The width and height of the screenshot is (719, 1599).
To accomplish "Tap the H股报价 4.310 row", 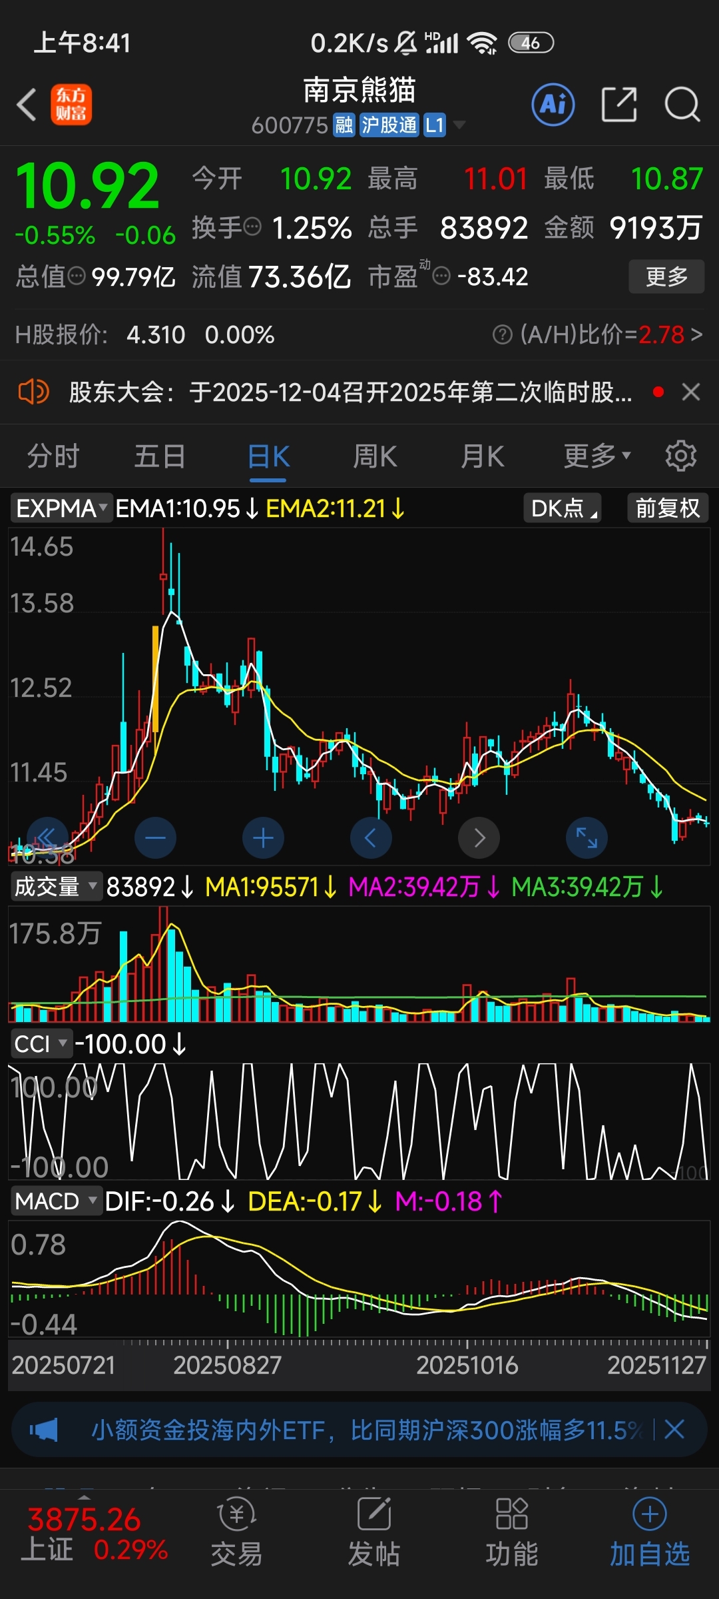I will pyautogui.click(x=144, y=334).
